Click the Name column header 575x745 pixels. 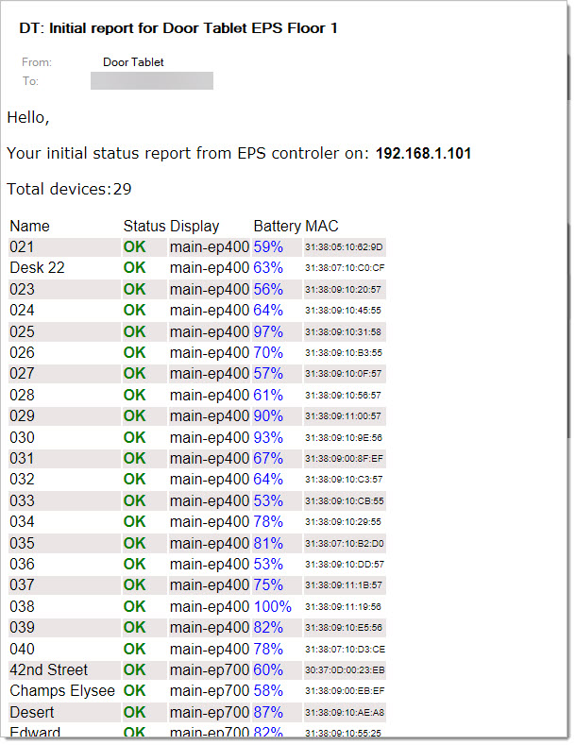click(29, 227)
